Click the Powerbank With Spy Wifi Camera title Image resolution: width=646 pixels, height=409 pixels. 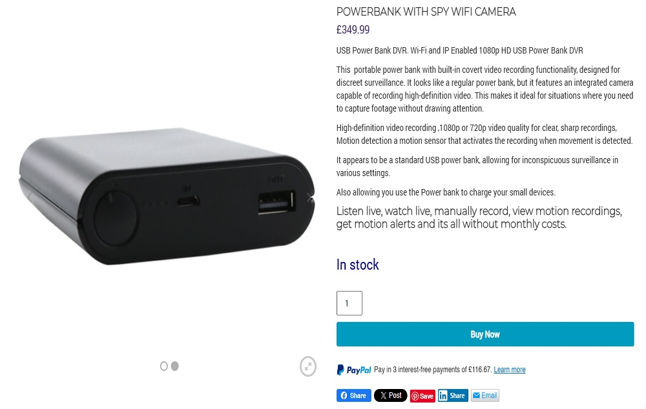click(426, 12)
